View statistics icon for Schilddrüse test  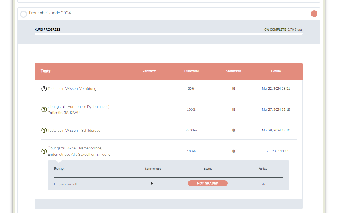(233, 130)
